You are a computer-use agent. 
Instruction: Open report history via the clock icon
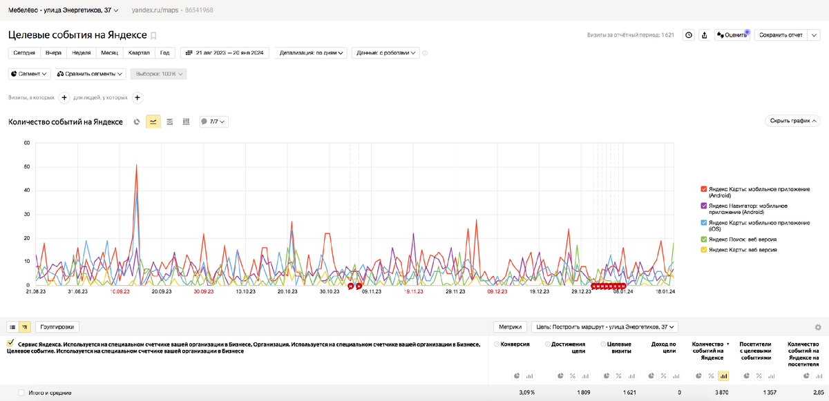pos(688,35)
